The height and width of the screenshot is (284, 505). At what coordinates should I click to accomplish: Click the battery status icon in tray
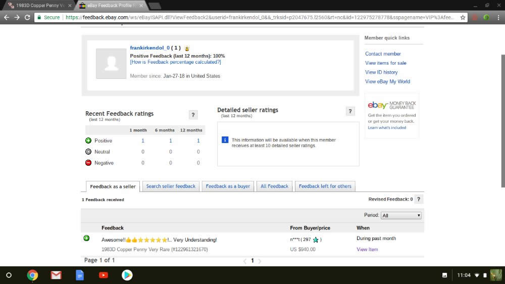(x=485, y=275)
